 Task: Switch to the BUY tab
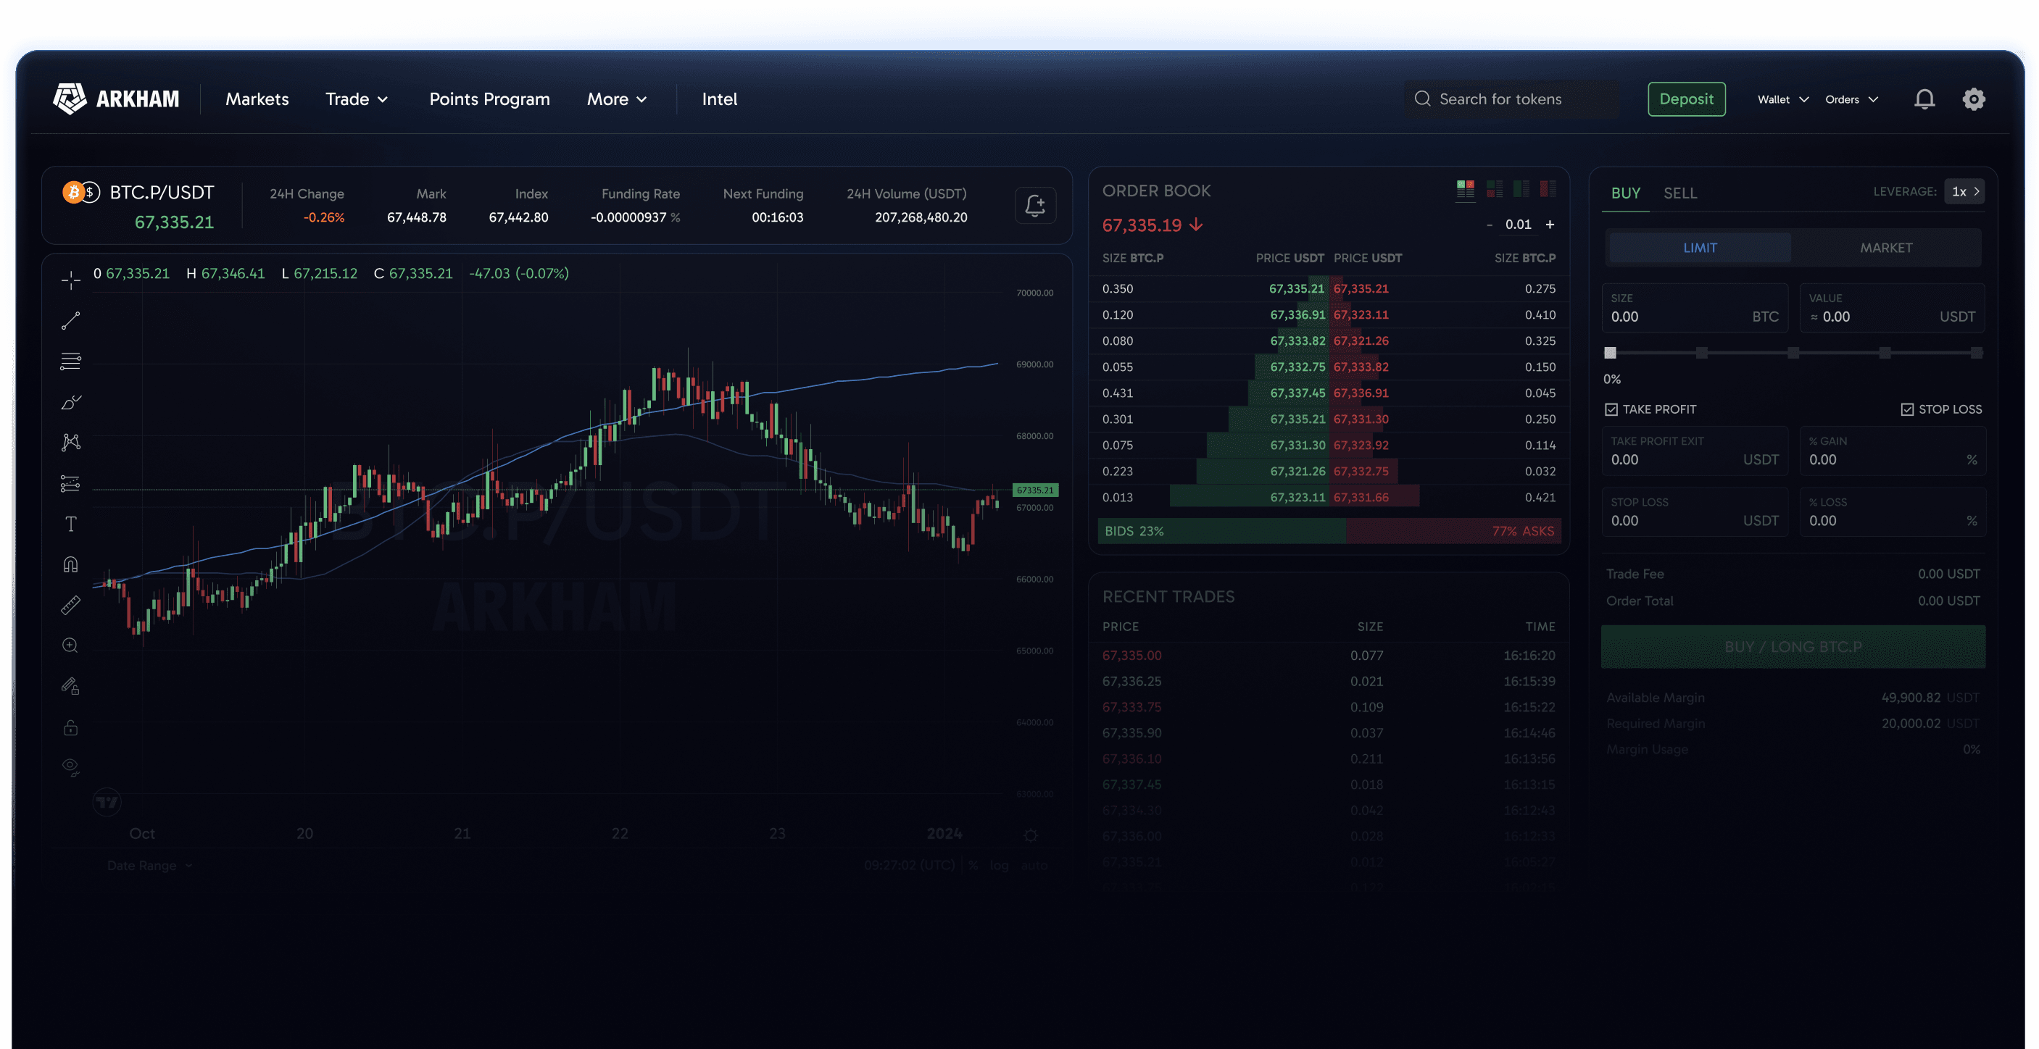1625,193
